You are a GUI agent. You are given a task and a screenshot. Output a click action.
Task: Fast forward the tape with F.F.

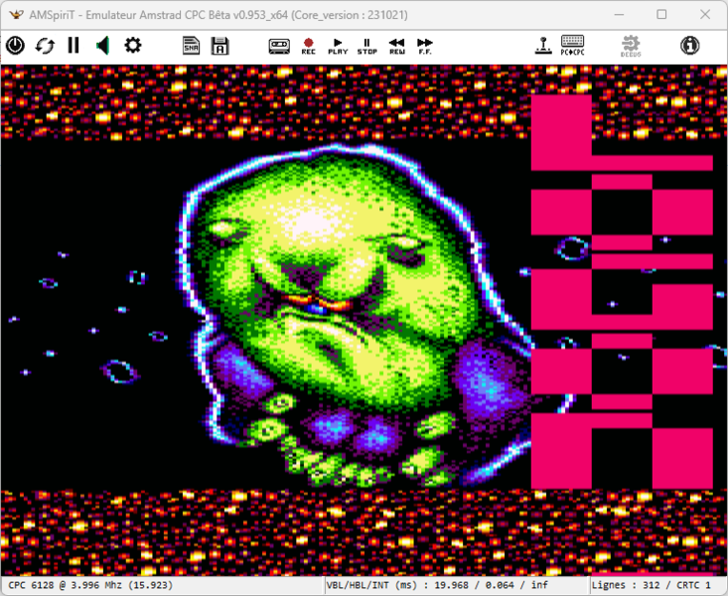(x=425, y=46)
